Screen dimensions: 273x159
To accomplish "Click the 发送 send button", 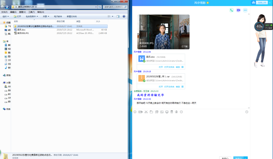I will pyautogui.click(x=239, y=158).
